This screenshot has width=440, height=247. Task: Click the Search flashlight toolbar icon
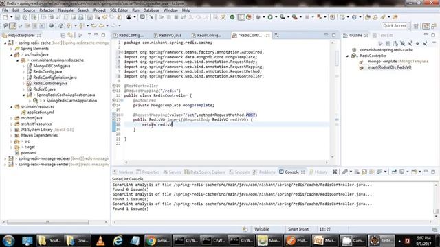click(383, 17)
